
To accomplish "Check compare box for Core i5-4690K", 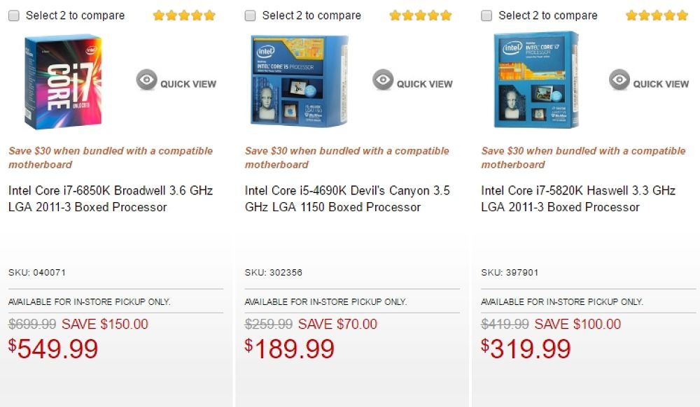I will (251, 15).
